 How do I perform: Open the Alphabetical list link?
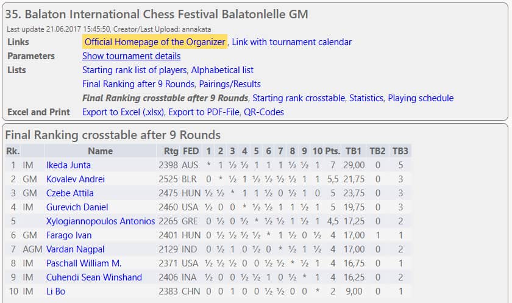(x=222, y=70)
